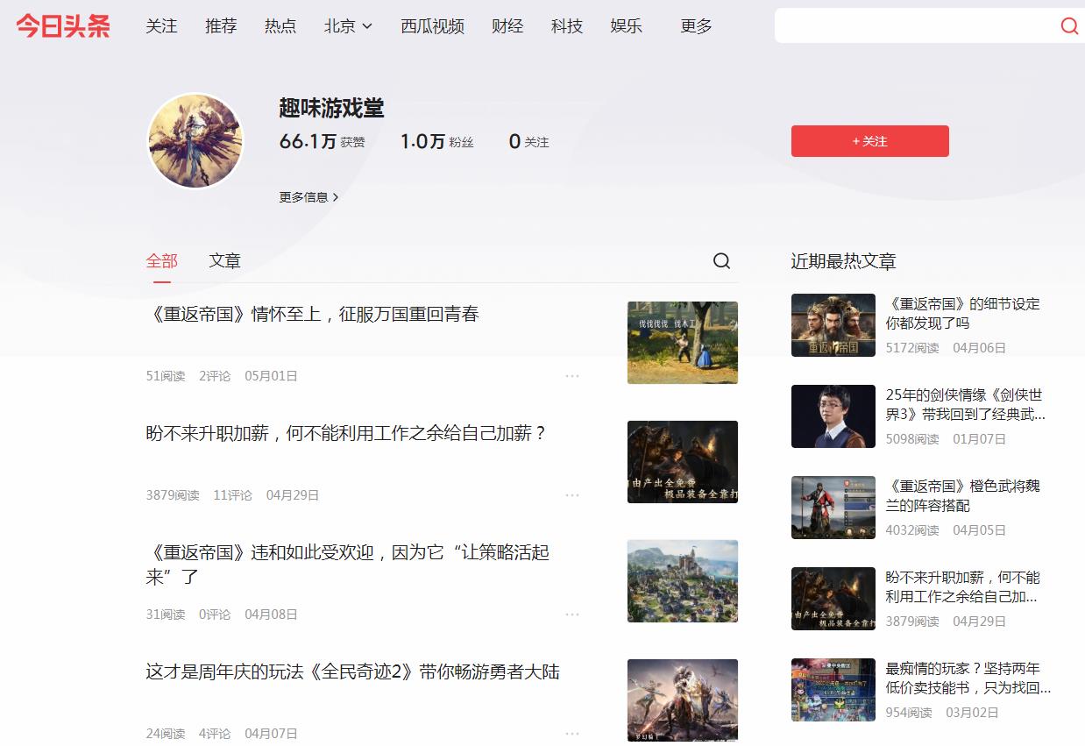Click the 今日头条 logo

click(x=63, y=26)
